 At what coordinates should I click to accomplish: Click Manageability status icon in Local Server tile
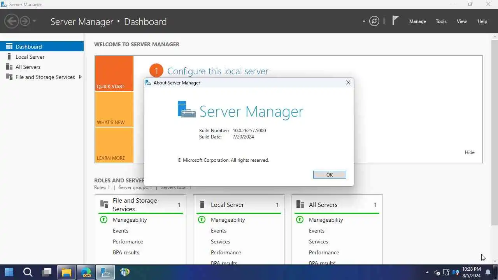pyautogui.click(x=202, y=220)
